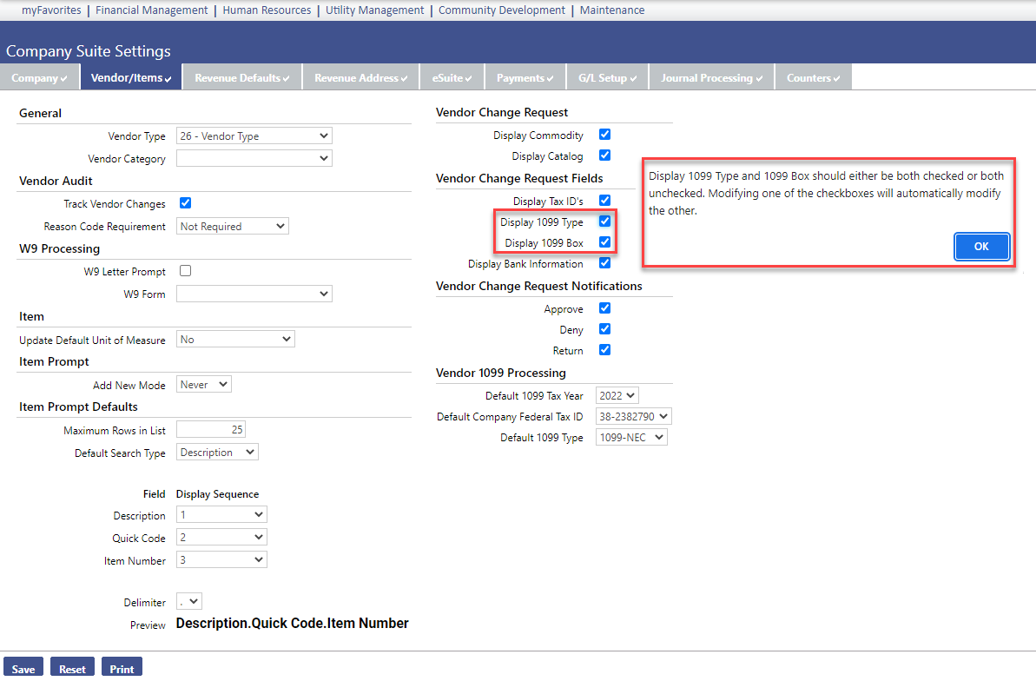The width and height of the screenshot is (1036, 681).
Task: Uncheck Display 1099 Type
Action: (x=605, y=222)
